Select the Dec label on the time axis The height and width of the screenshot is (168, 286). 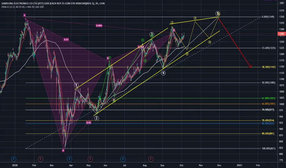pyautogui.click(x=219, y=165)
